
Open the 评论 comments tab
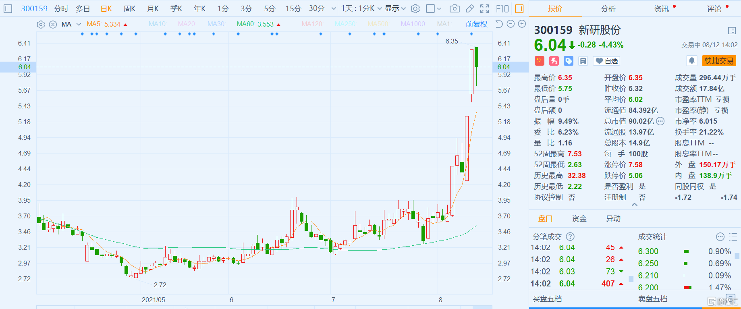click(714, 9)
